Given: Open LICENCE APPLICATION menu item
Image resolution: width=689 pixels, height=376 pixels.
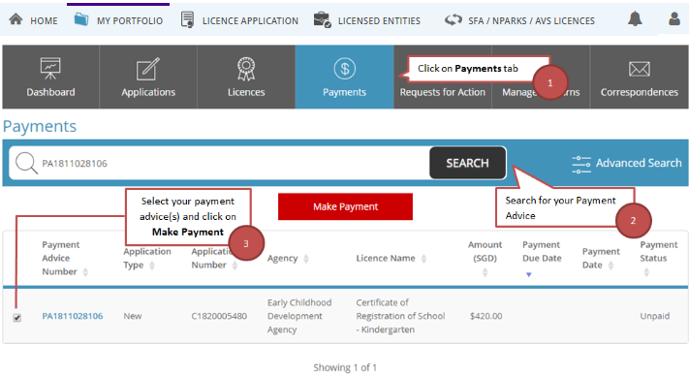Looking at the screenshot, I should (250, 21).
